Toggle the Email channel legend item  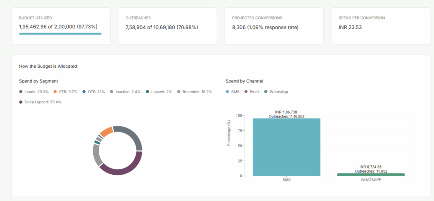coord(252,92)
